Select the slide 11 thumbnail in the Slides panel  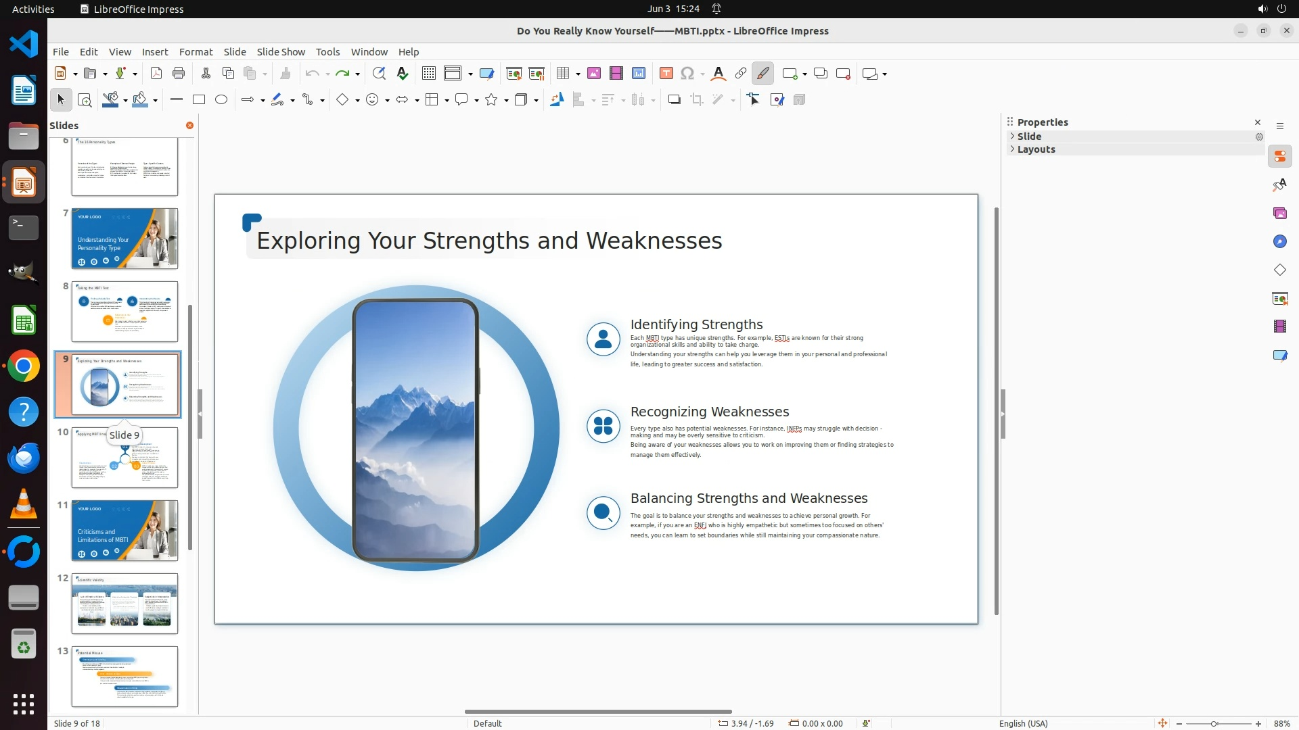(124, 531)
